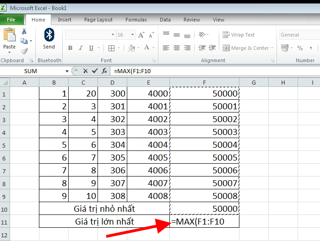Apply Percent Style format

(300, 48)
